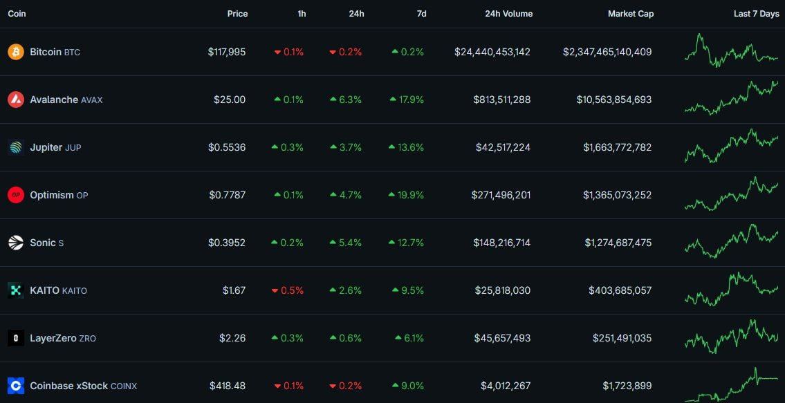Click the LayerZero logo icon
The height and width of the screenshot is (403, 785).
tap(15, 339)
